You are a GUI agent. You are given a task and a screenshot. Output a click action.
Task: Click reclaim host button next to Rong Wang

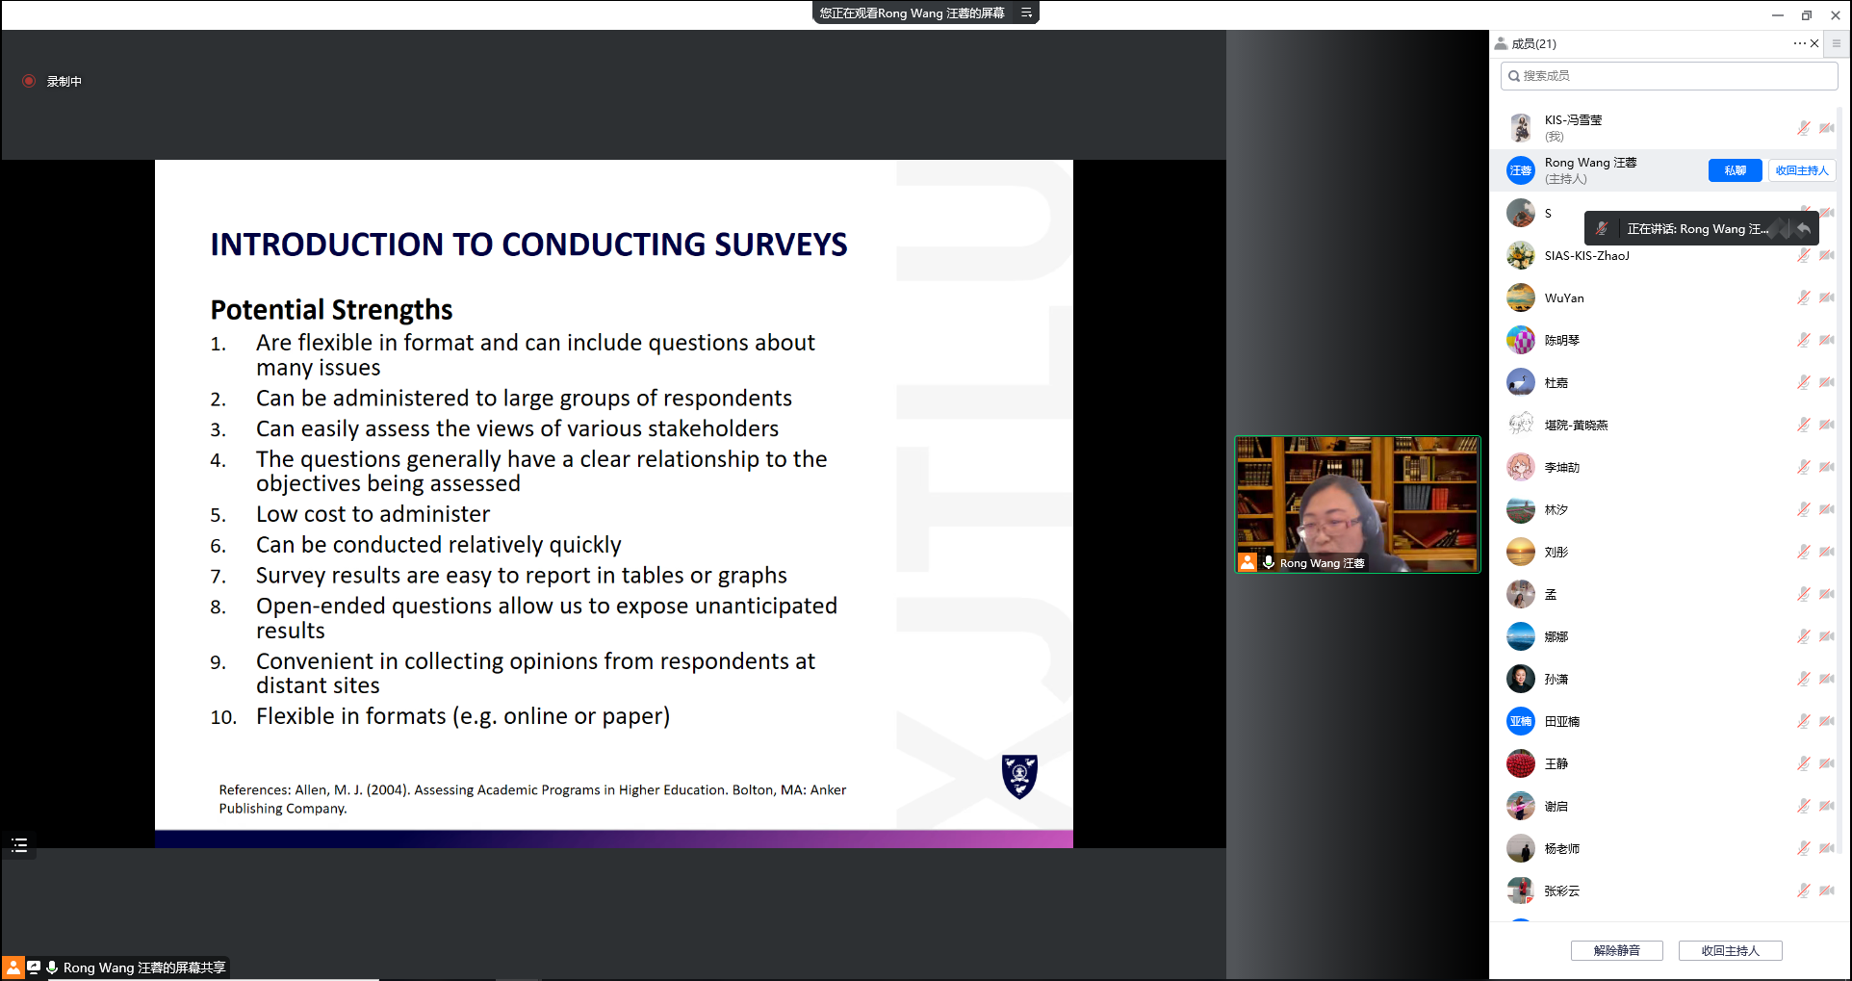point(1801,170)
